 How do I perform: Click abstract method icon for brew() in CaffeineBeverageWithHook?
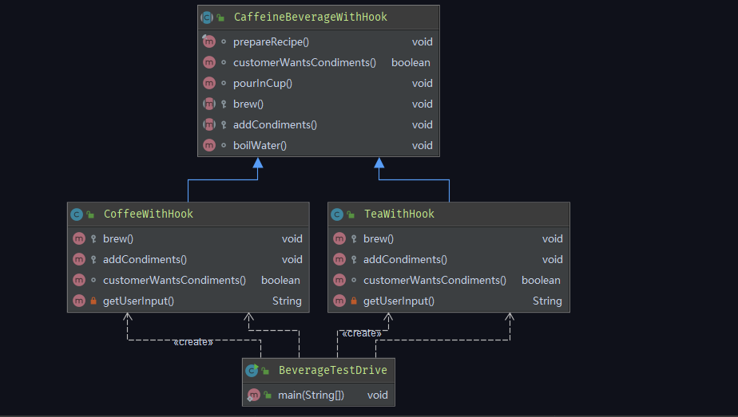point(209,104)
